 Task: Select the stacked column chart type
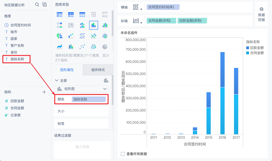coord(94,25)
